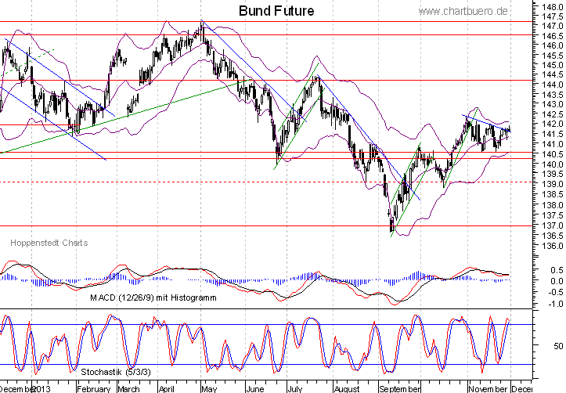
Task: Select the 2013 year label on time axis
Action: coord(41,389)
